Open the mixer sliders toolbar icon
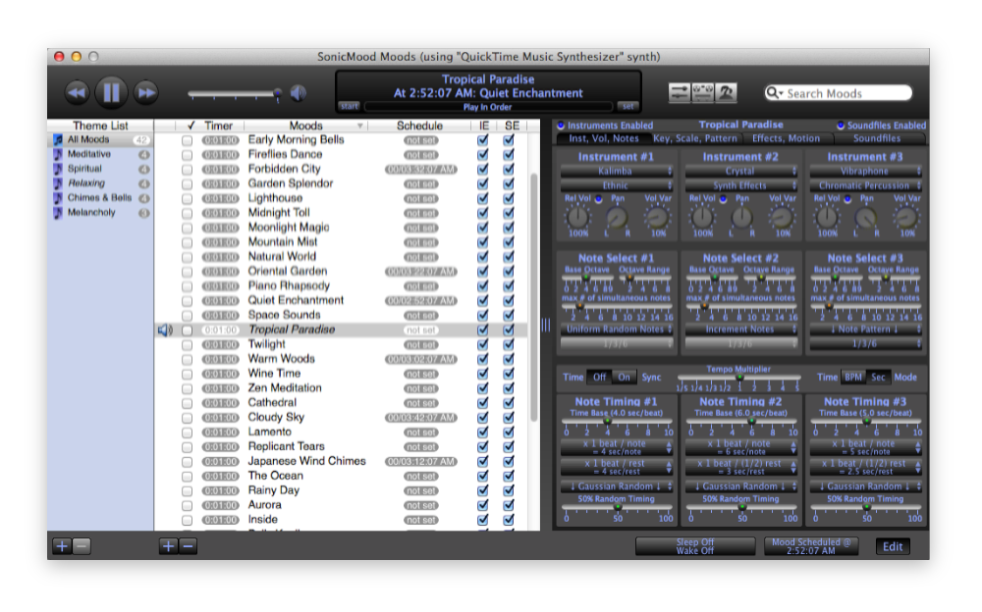This screenshot has width=982, height=612. tap(680, 93)
